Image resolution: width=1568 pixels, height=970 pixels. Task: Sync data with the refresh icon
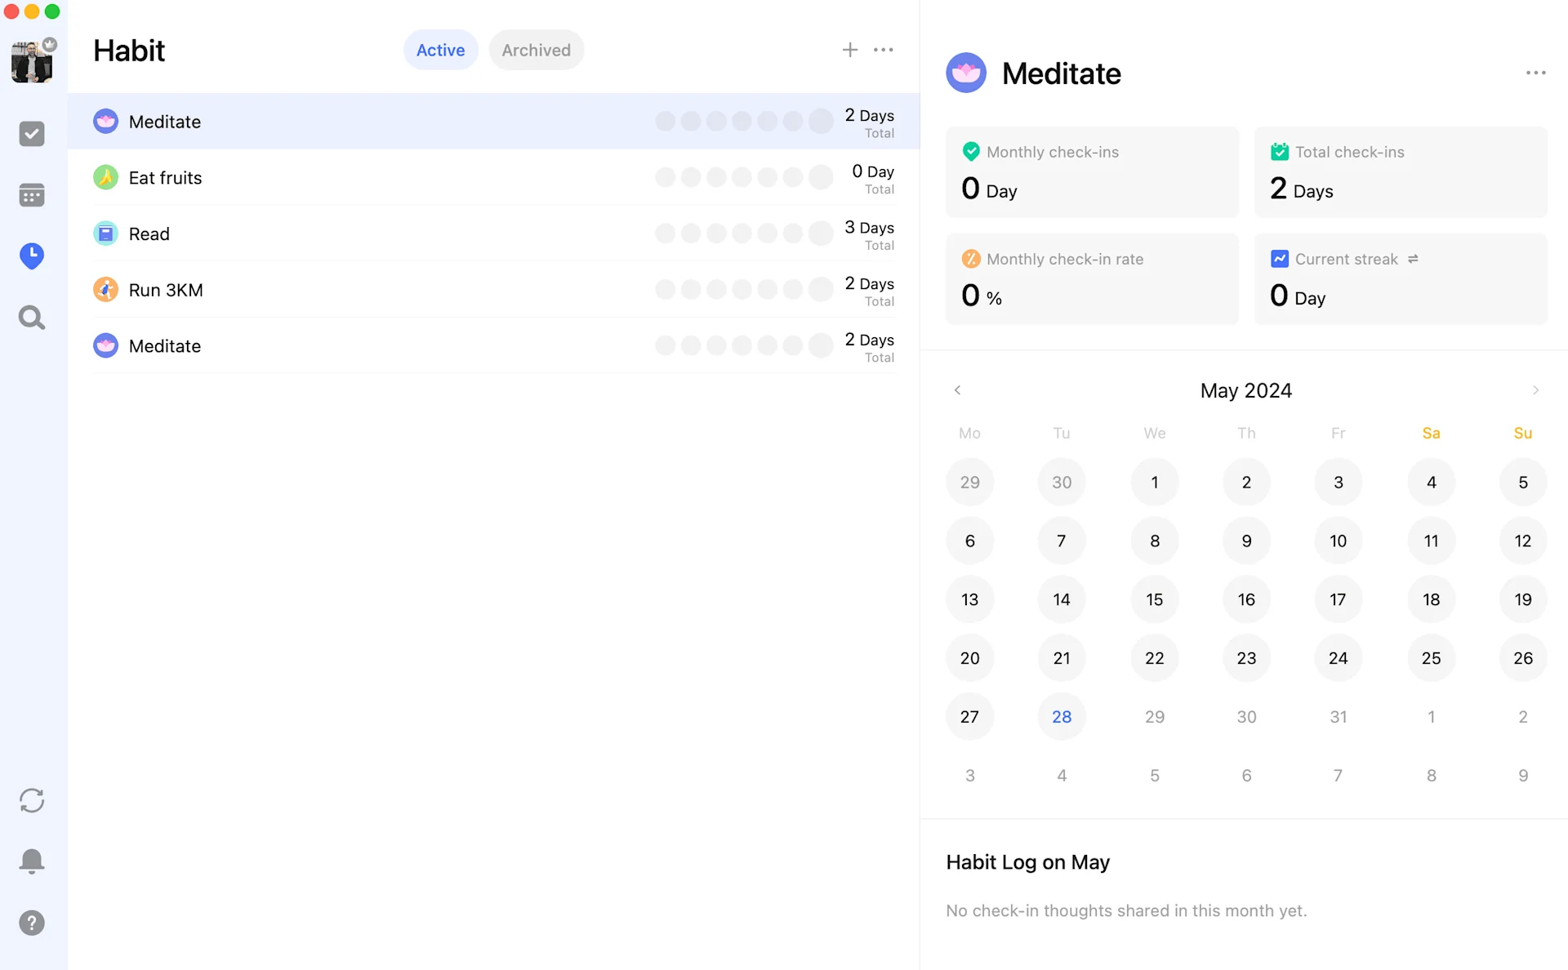[32, 800]
